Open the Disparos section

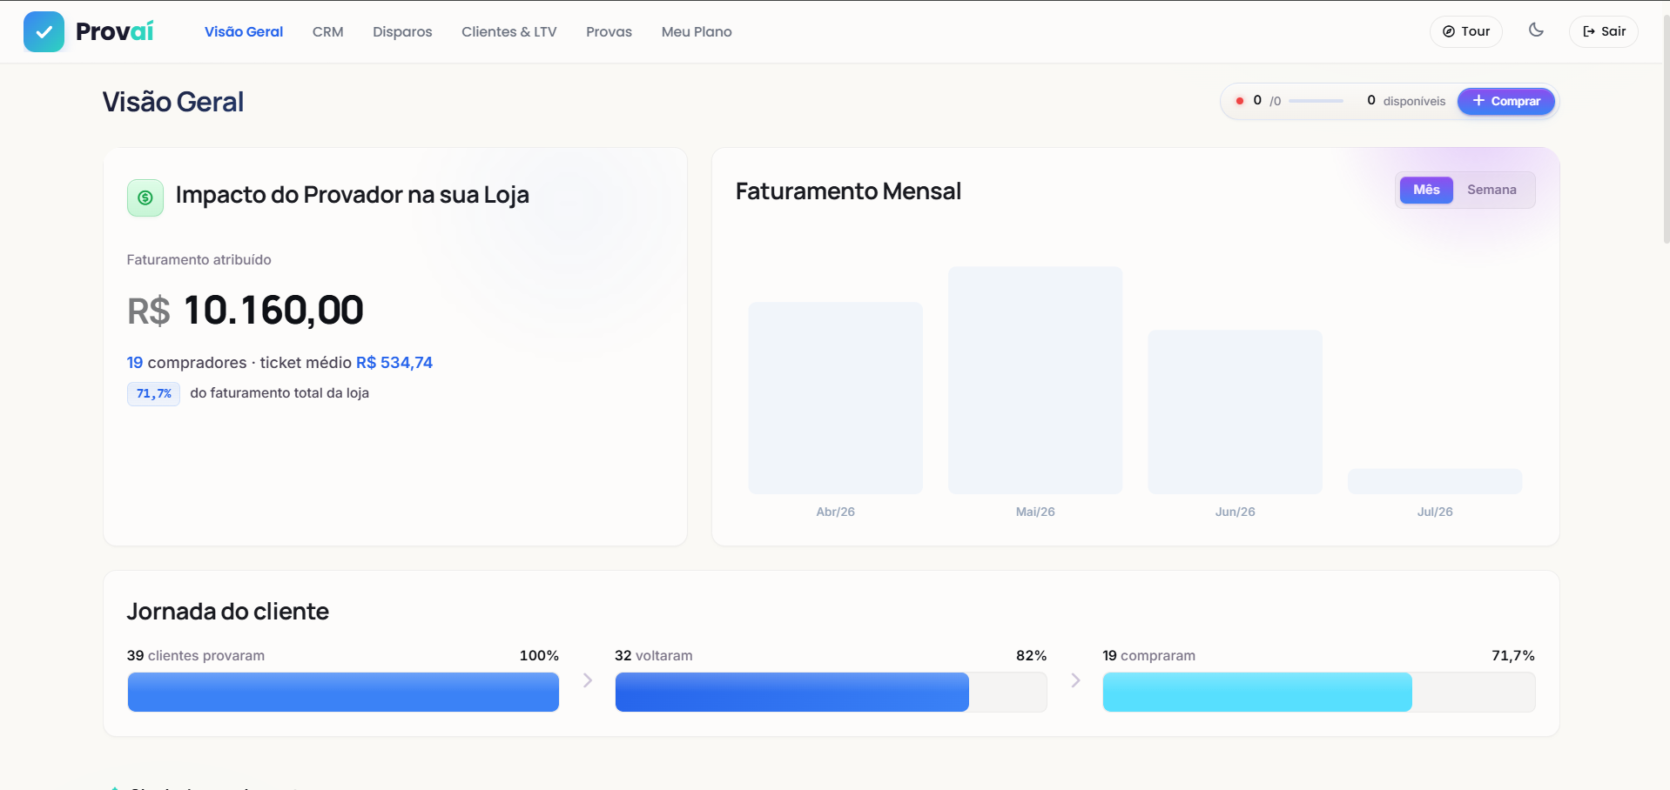tap(402, 31)
